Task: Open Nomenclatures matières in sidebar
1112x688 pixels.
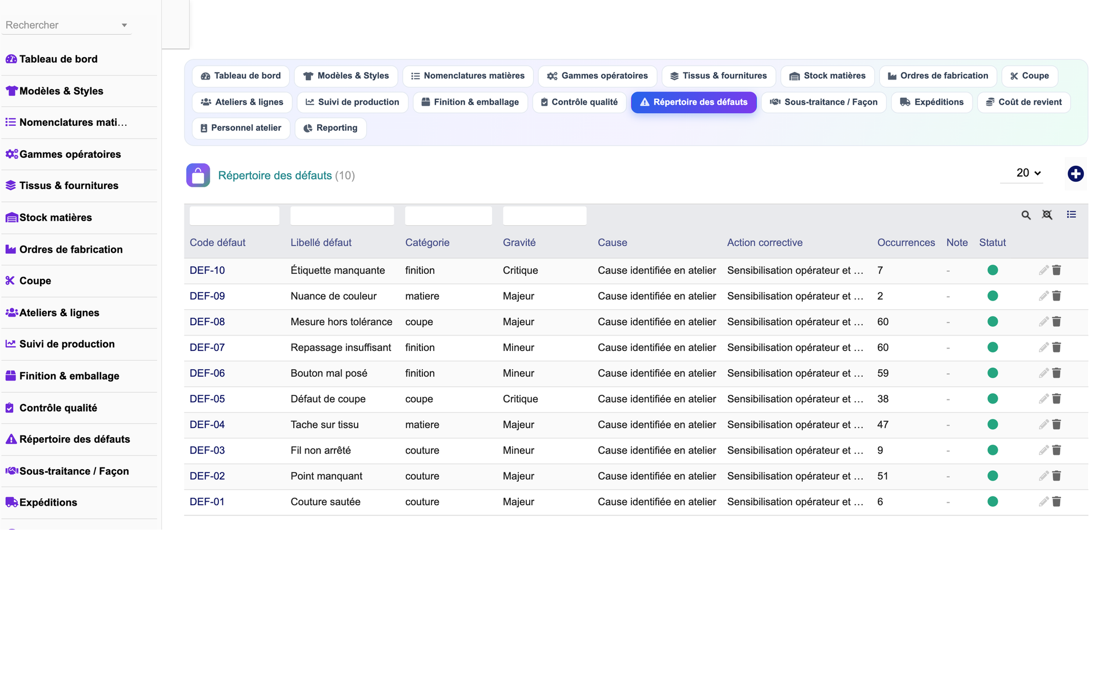Action: tap(79, 122)
